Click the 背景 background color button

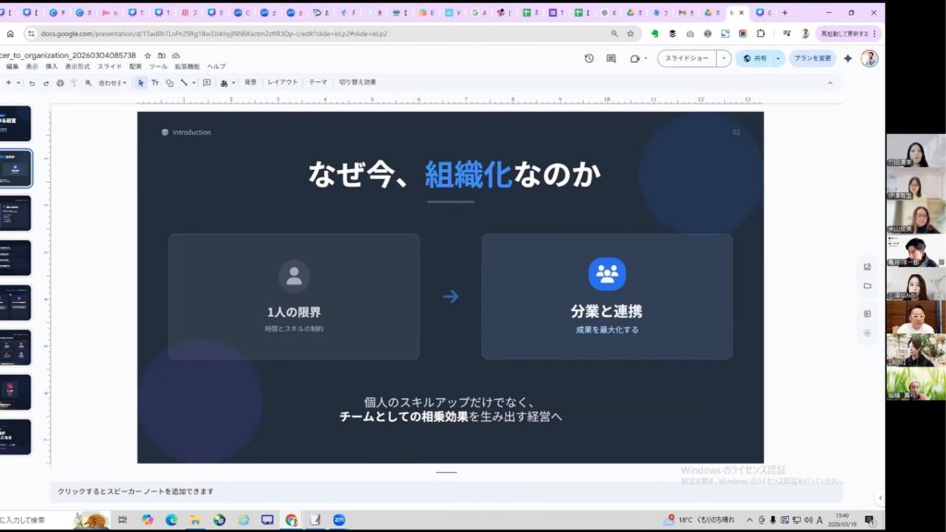coord(250,82)
